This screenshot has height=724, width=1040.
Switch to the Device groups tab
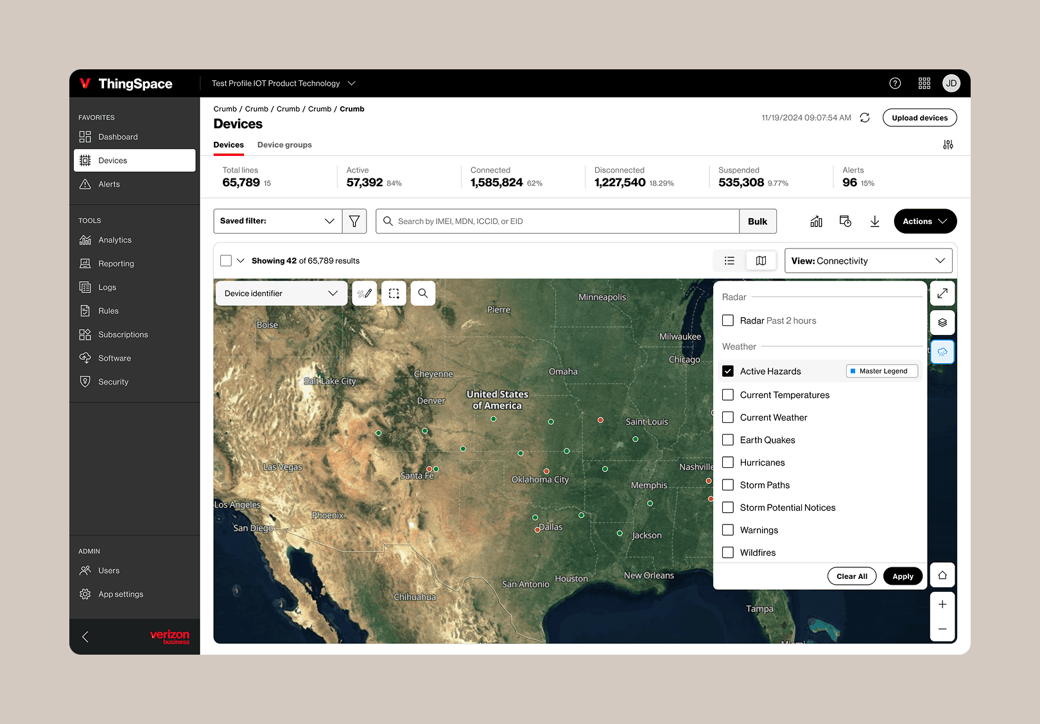284,144
